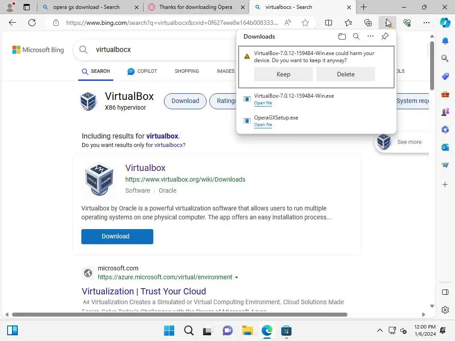455x341 pixels.
Task: Select the SHOPPING search tab
Action: pos(187,71)
